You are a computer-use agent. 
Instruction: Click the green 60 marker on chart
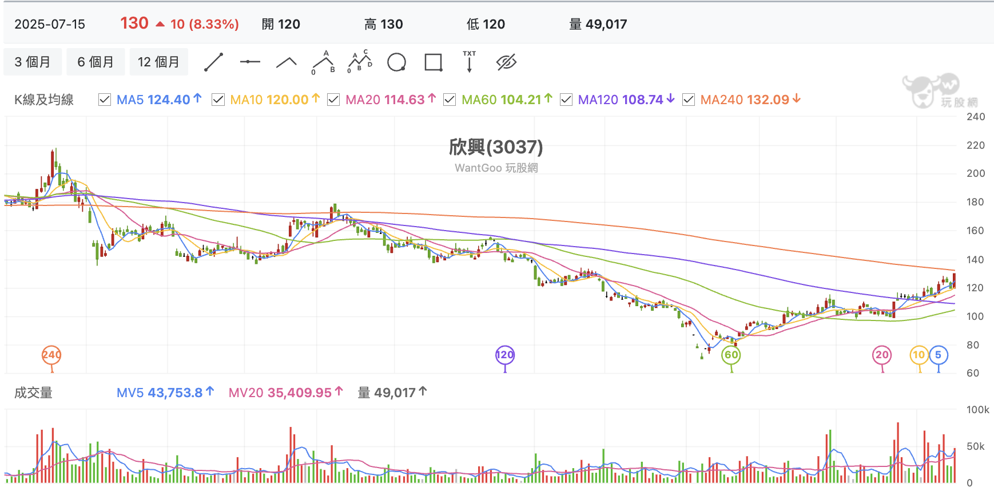click(731, 355)
